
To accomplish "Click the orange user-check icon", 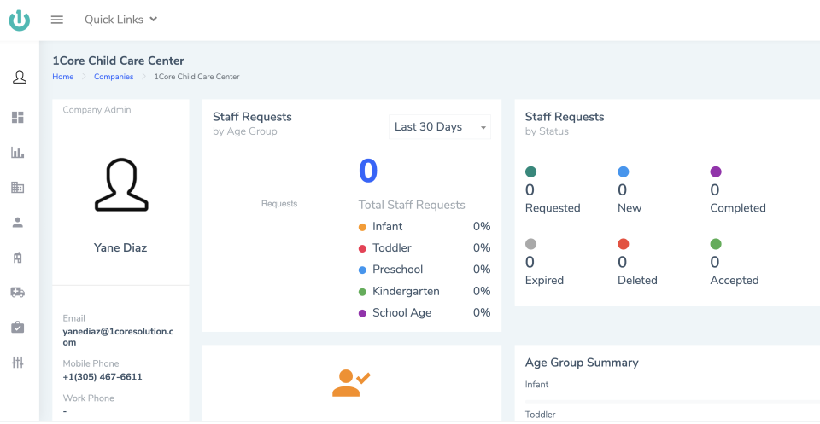I will pyautogui.click(x=350, y=382).
